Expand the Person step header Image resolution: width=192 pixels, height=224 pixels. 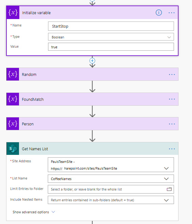(x=92, y=124)
